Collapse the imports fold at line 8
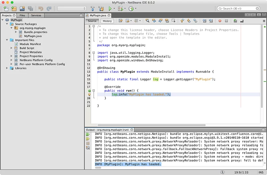 [94, 53]
